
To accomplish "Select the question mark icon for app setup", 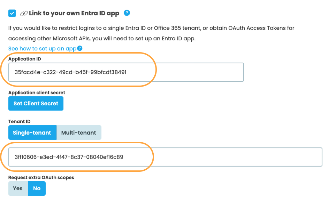I will click(79, 48).
